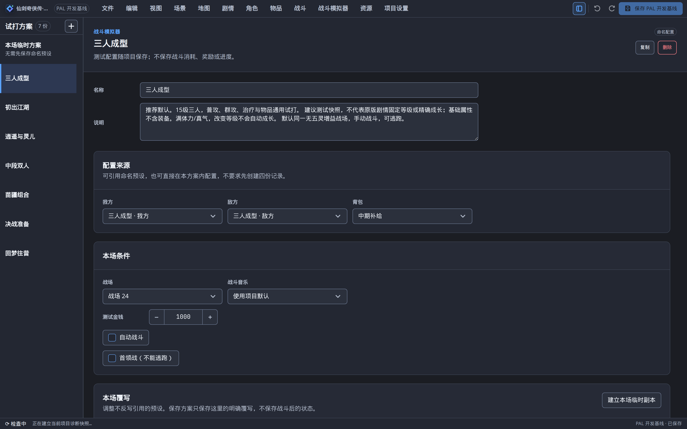Select 苗疆组合 scheme
This screenshot has height=429, width=687.
tap(39, 195)
